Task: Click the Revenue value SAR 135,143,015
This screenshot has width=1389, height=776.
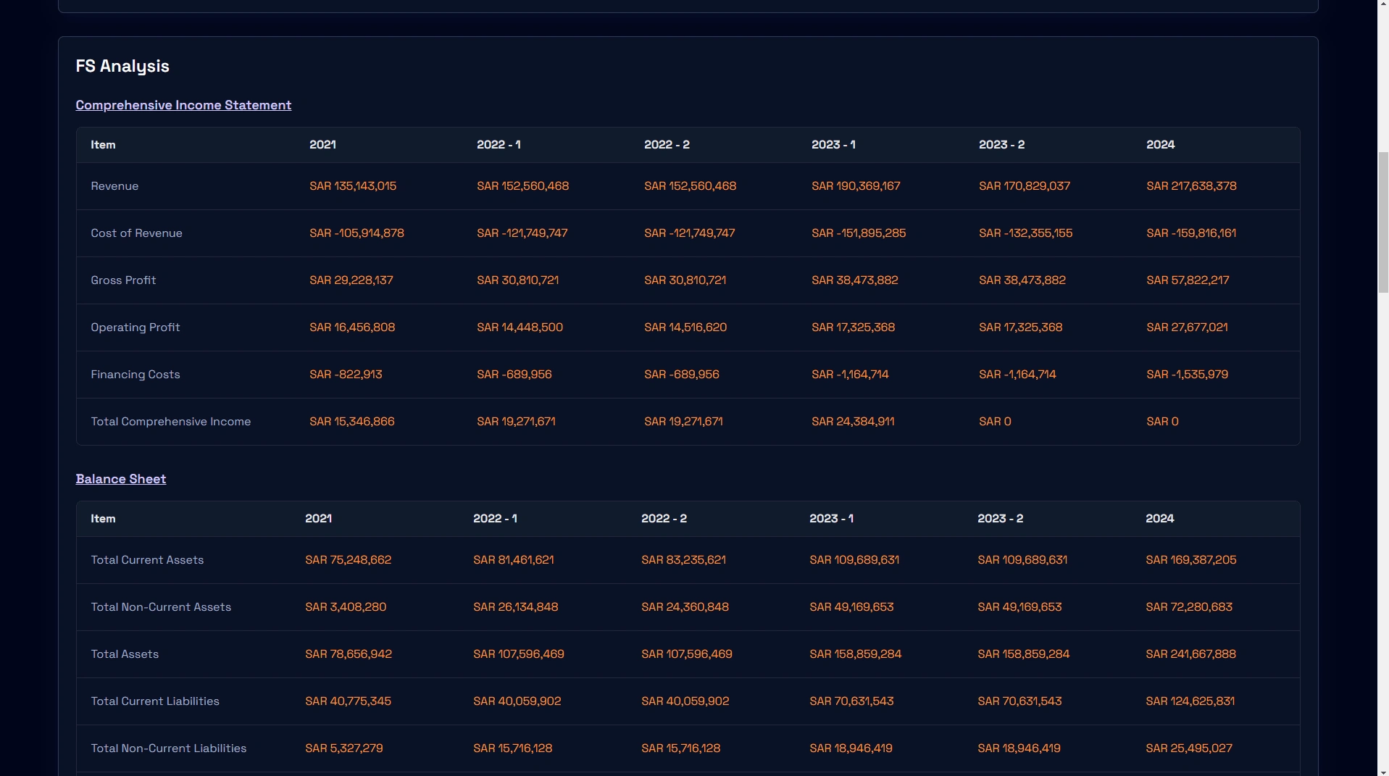Action: coord(353,186)
